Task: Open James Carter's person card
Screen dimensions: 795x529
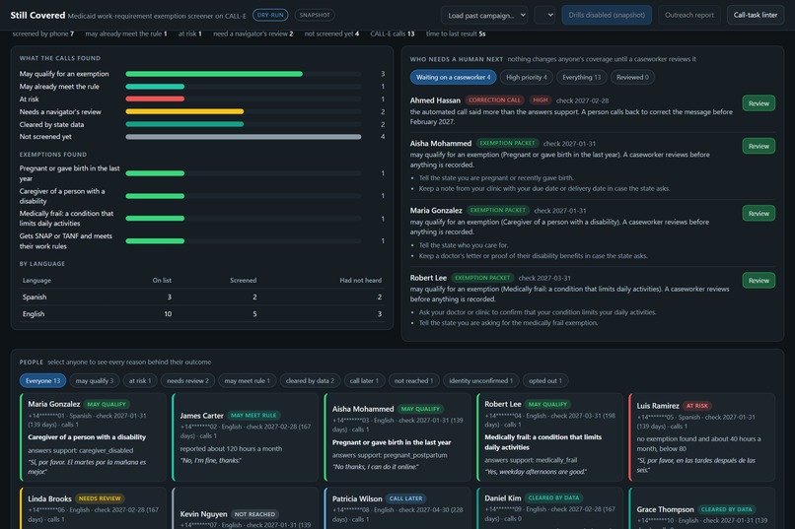Action: point(246,437)
